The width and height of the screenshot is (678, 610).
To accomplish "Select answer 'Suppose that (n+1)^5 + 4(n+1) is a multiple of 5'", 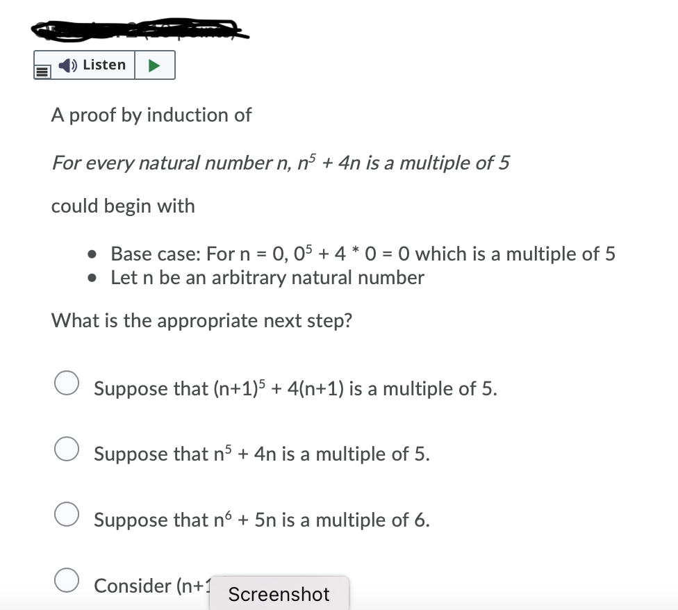I will pyautogui.click(x=67, y=381).
